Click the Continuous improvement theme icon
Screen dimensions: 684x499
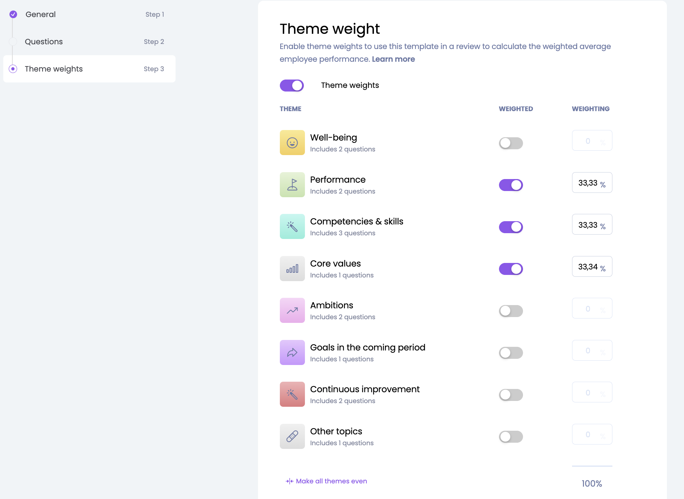(x=292, y=394)
